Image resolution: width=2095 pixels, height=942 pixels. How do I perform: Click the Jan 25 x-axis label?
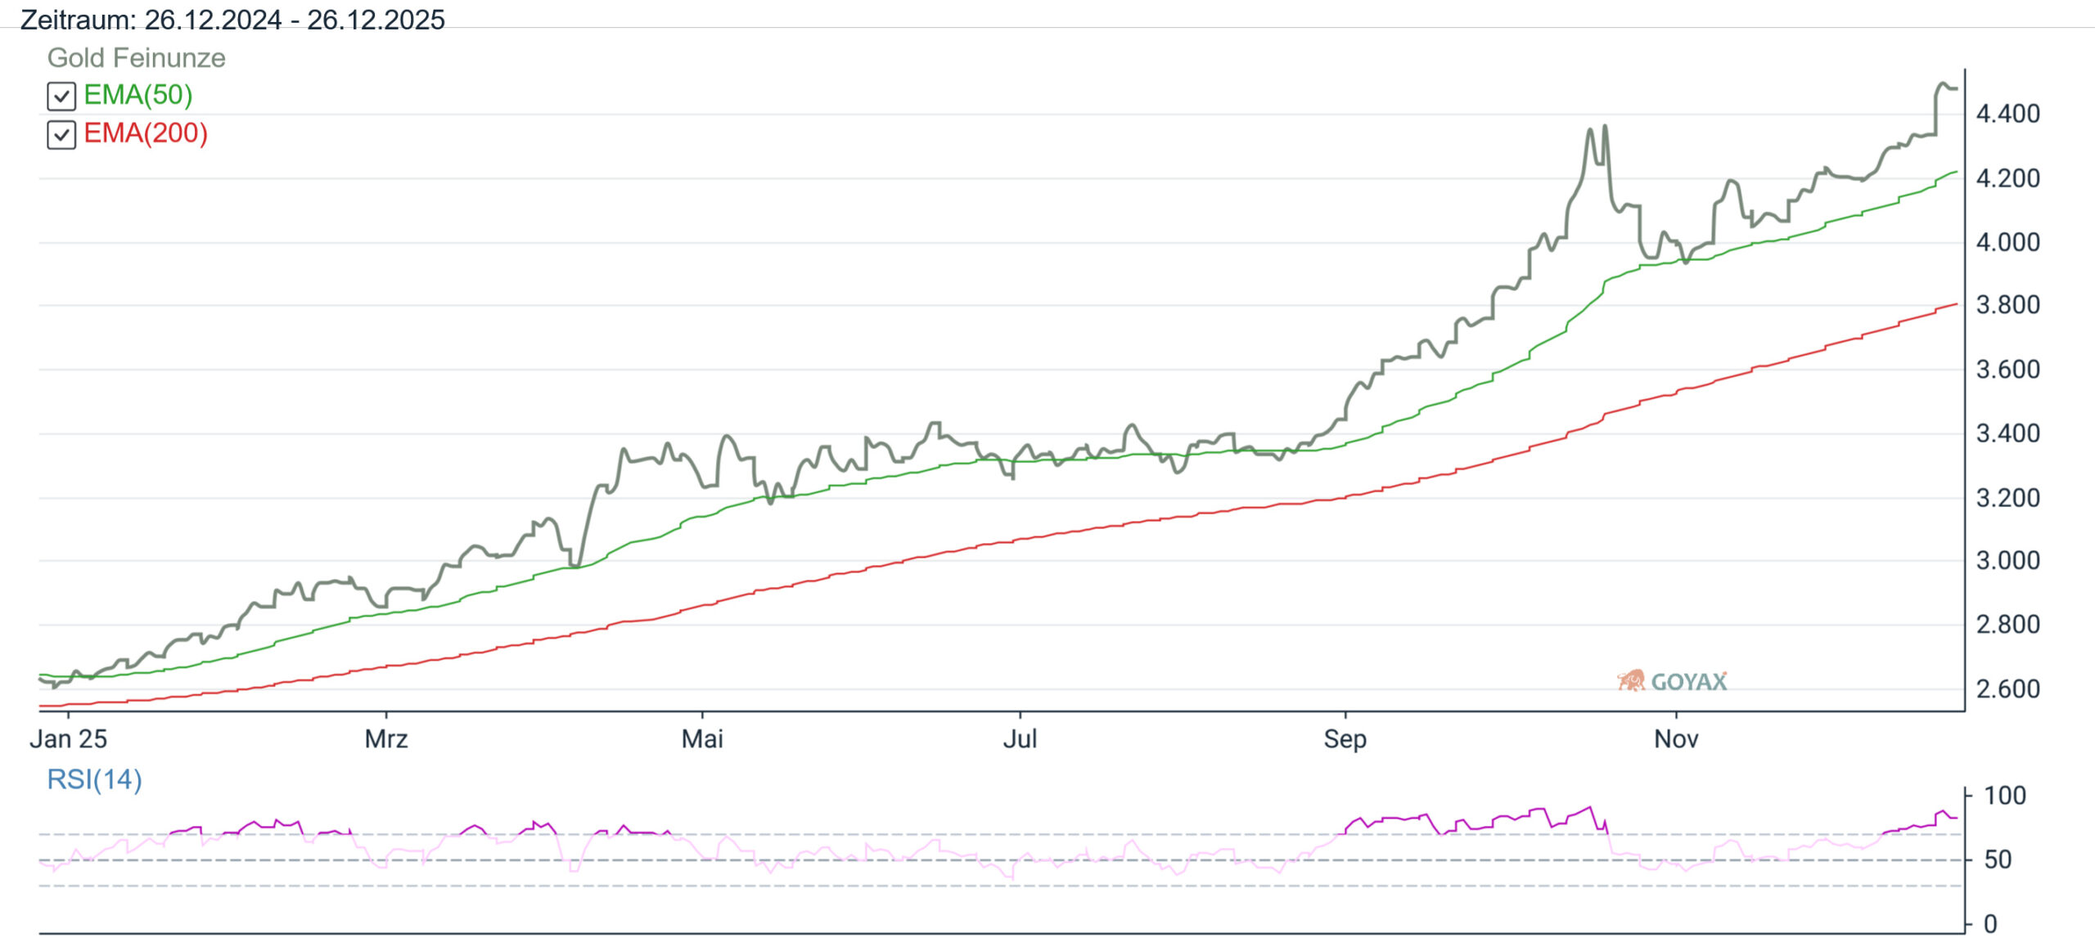[x=68, y=739]
